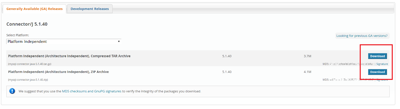The height and width of the screenshot is (109, 400).
Task: Switch to the Development Releases tab
Action: [x=90, y=9]
